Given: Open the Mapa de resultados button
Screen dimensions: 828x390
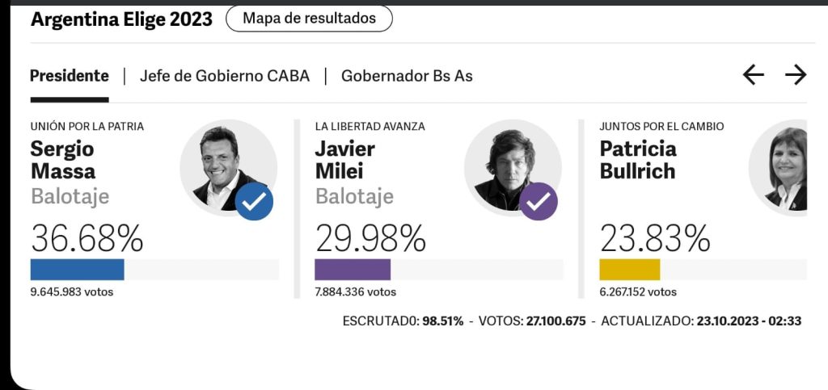Looking at the screenshot, I should tap(309, 18).
